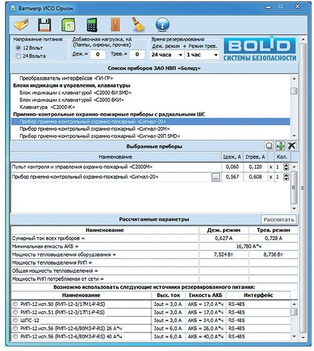
Task: Remove device with the scissors cross icon
Action: [291, 146]
